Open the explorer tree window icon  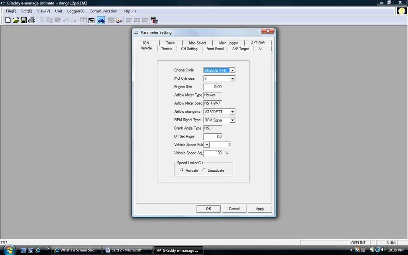tap(91, 20)
